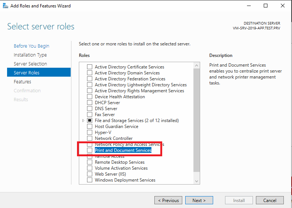This screenshot has width=292, height=208.
Task: Go to Before You Begin step
Action: [x=32, y=46]
